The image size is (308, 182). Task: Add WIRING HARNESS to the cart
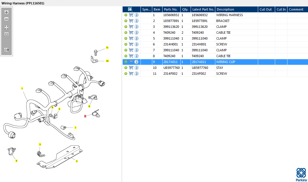pyautogui.click(x=131, y=15)
